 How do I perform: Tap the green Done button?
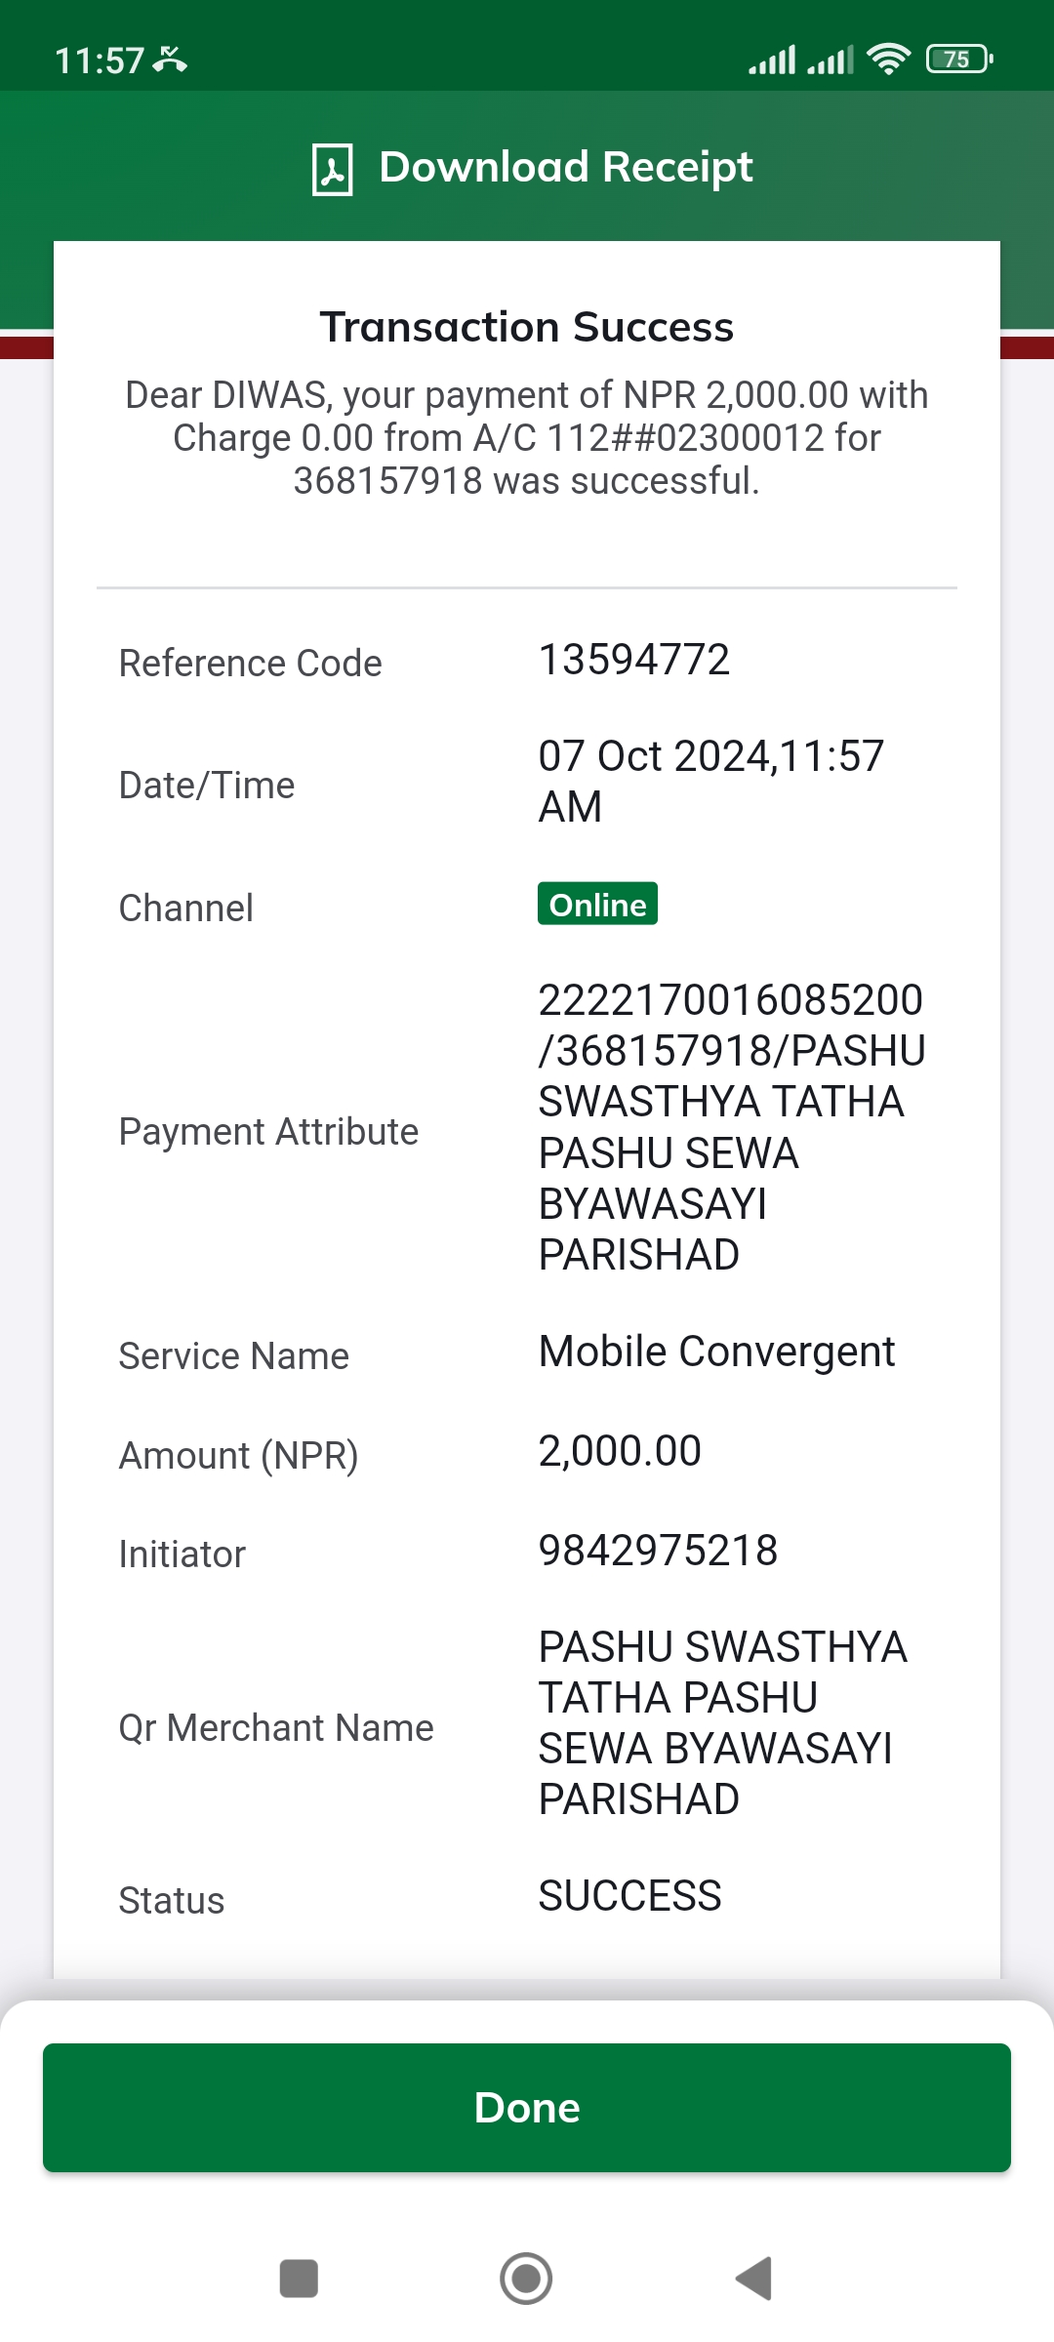[527, 2108]
